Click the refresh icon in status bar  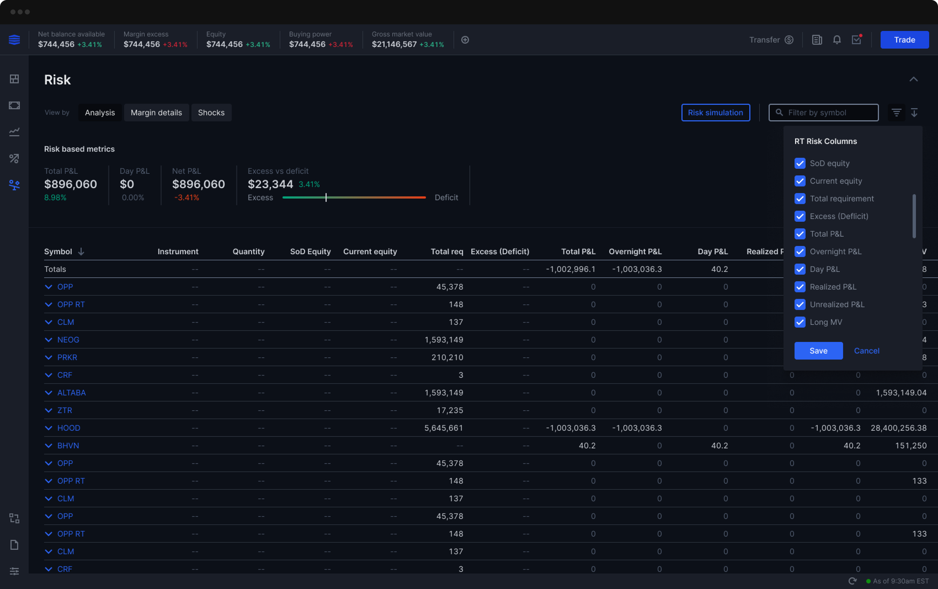coord(852,581)
